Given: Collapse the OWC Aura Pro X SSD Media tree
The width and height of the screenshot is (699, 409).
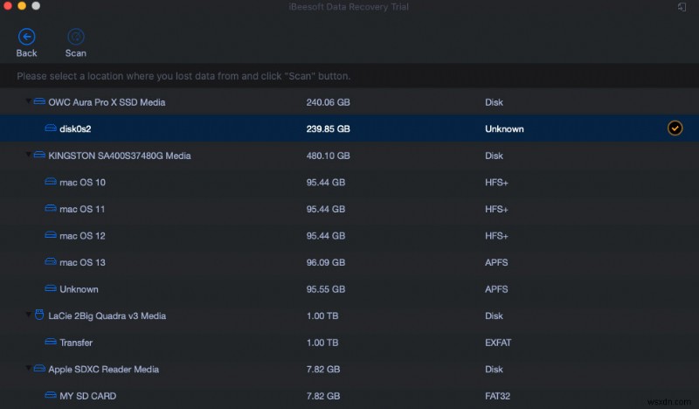Looking at the screenshot, I should point(27,102).
